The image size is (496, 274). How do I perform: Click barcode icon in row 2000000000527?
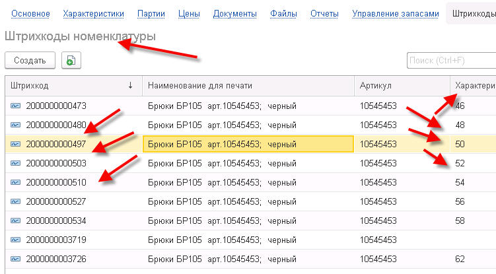[15, 201]
